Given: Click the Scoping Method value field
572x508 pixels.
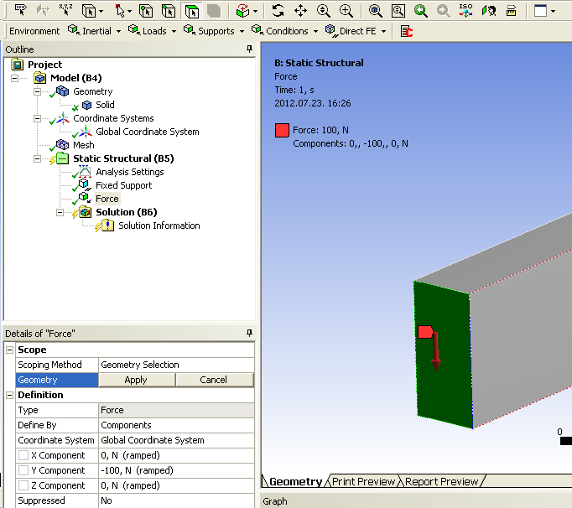Looking at the screenshot, I should tap(176, 365).
